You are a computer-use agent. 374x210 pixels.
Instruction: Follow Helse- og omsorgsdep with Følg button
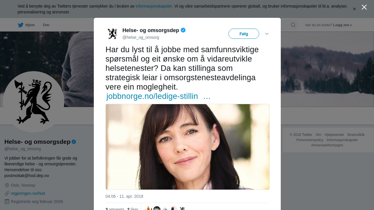pos(244,34)
